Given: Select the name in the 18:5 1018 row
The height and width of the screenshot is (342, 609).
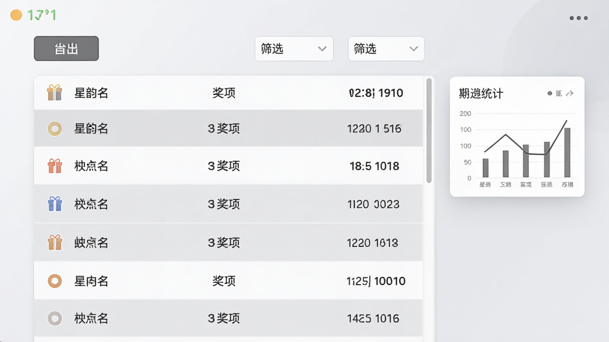Looking at the screenshot, I should click(x=91, y=166).
